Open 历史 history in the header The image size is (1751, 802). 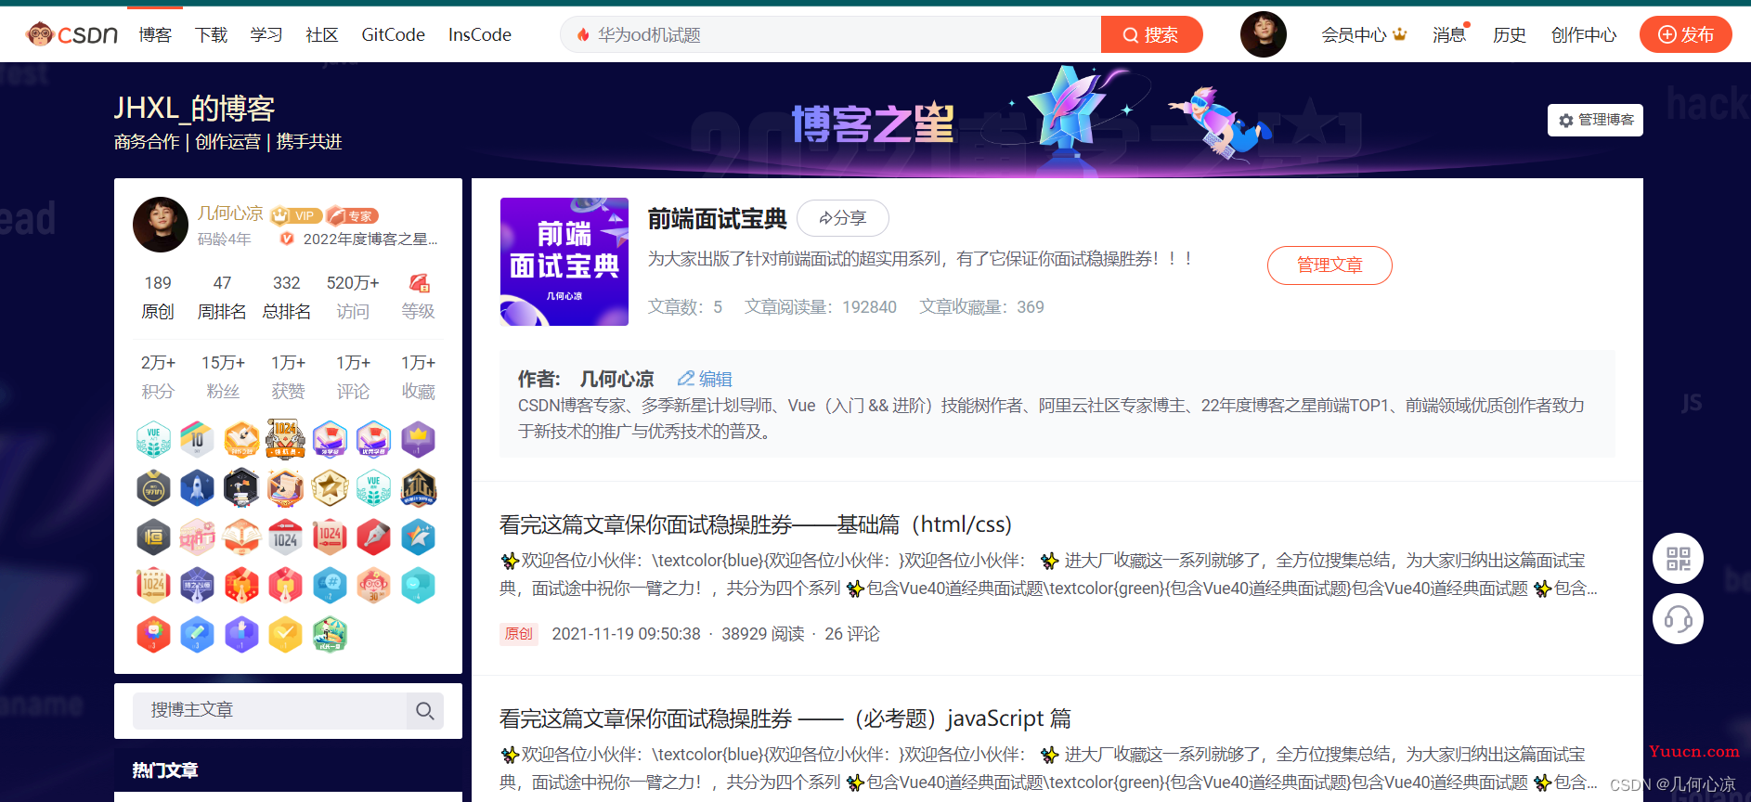[1510, 34]
